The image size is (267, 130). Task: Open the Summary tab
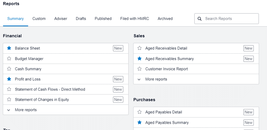(15, 19)
